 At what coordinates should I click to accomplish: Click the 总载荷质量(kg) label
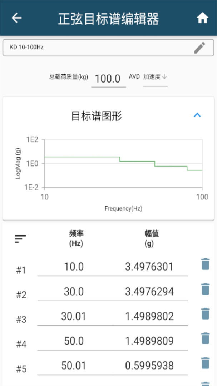(x=69, y=77)
